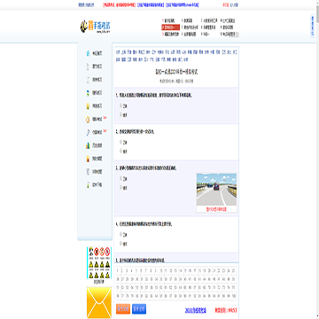Jump to question 100 in the number grid
Screen dimensions: 319x319
(x=234, y=296)
